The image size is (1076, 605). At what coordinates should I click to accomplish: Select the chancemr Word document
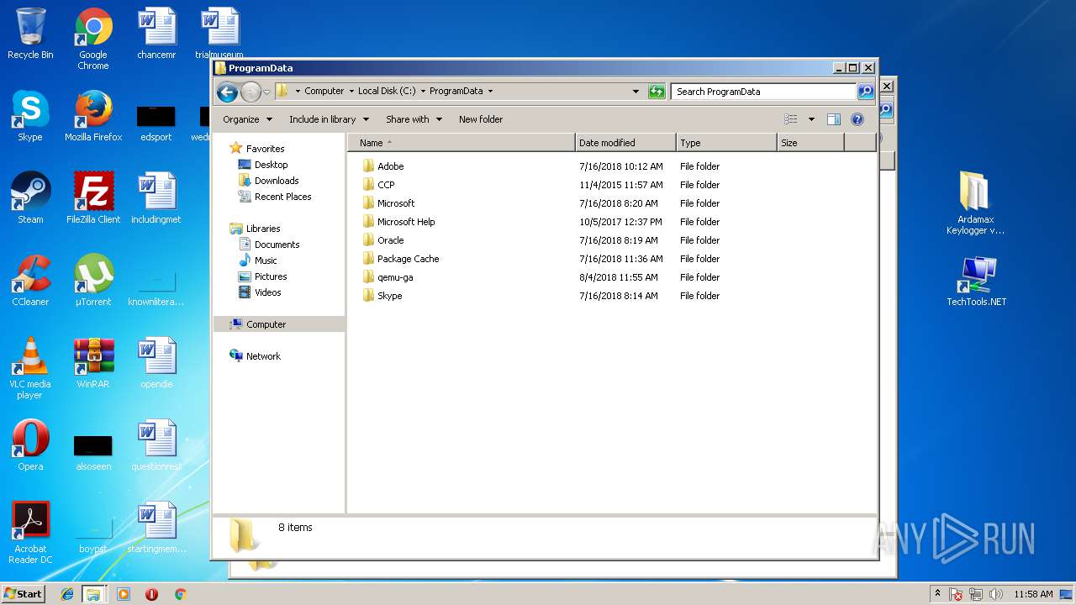pos(156,34)
